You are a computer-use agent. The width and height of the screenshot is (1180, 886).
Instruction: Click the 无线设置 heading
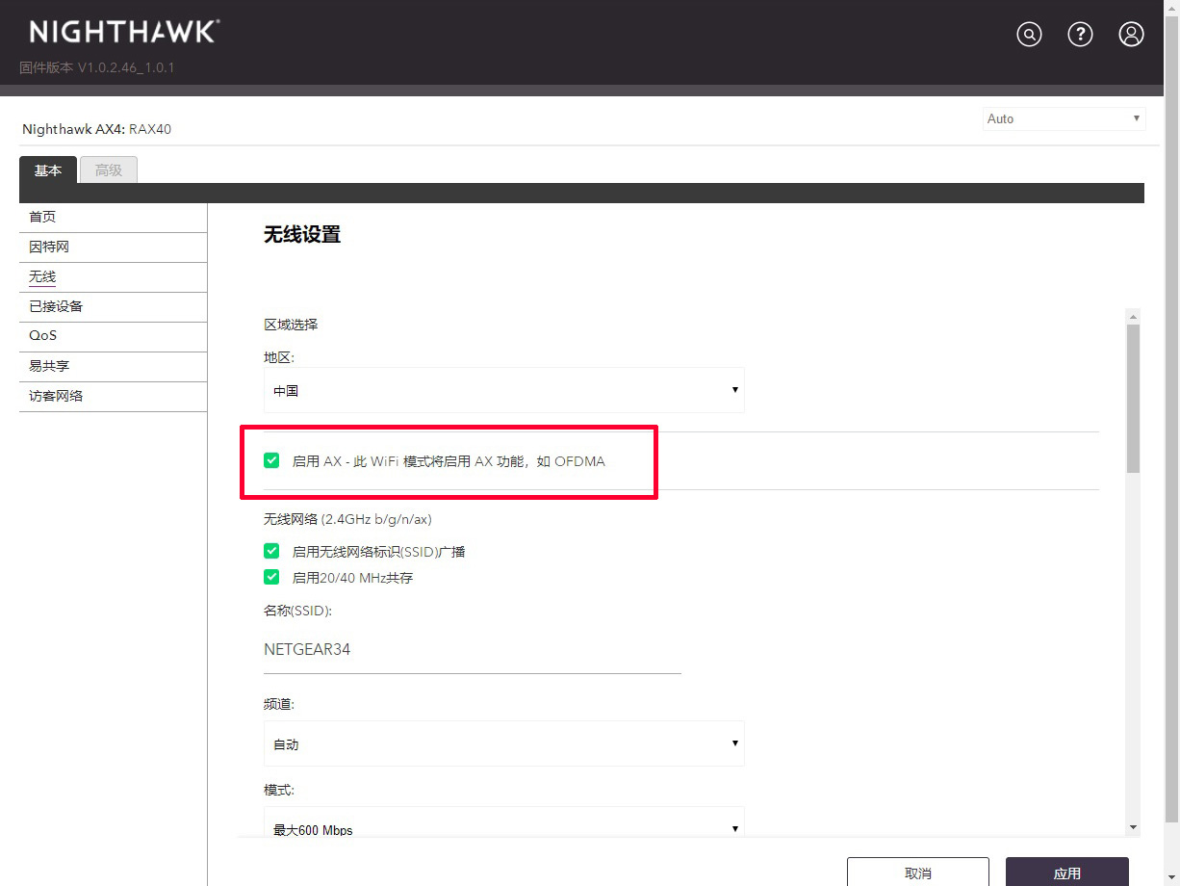(x=302, y=235)
